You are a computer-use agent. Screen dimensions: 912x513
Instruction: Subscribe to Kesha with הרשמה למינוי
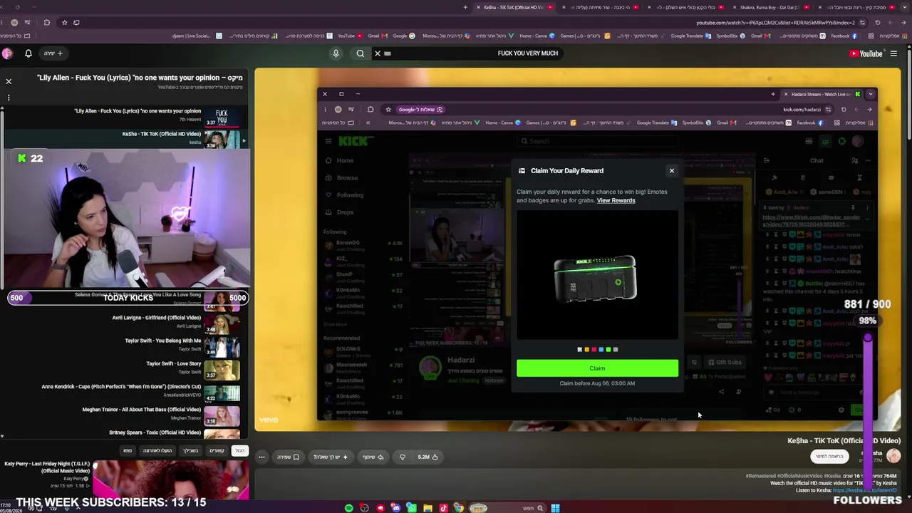coord(829,456)
